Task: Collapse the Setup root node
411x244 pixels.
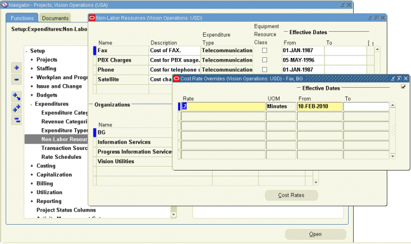Action: [x=27, y=51]
